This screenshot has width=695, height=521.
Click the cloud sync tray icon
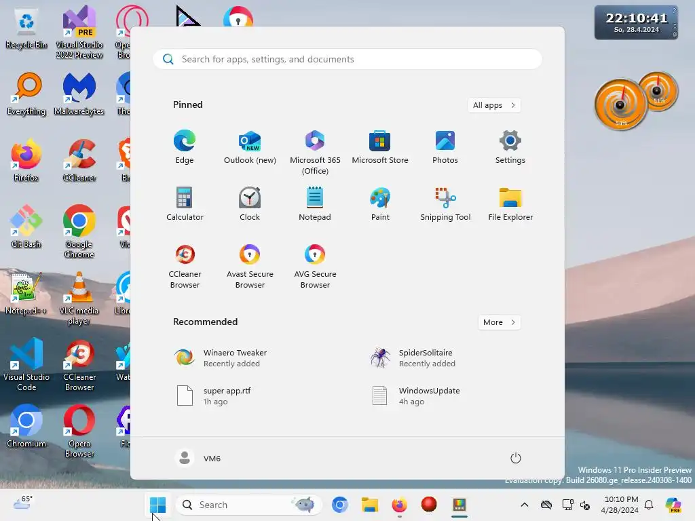(546, 505)
